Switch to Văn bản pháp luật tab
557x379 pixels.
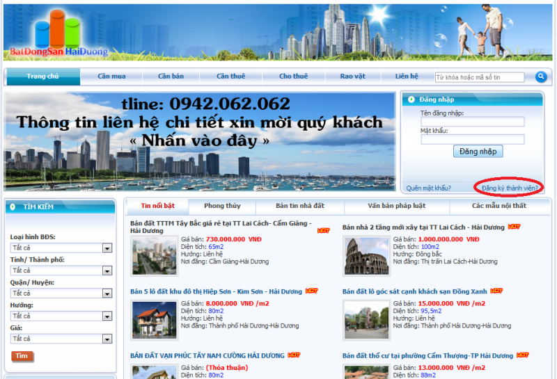397,206
